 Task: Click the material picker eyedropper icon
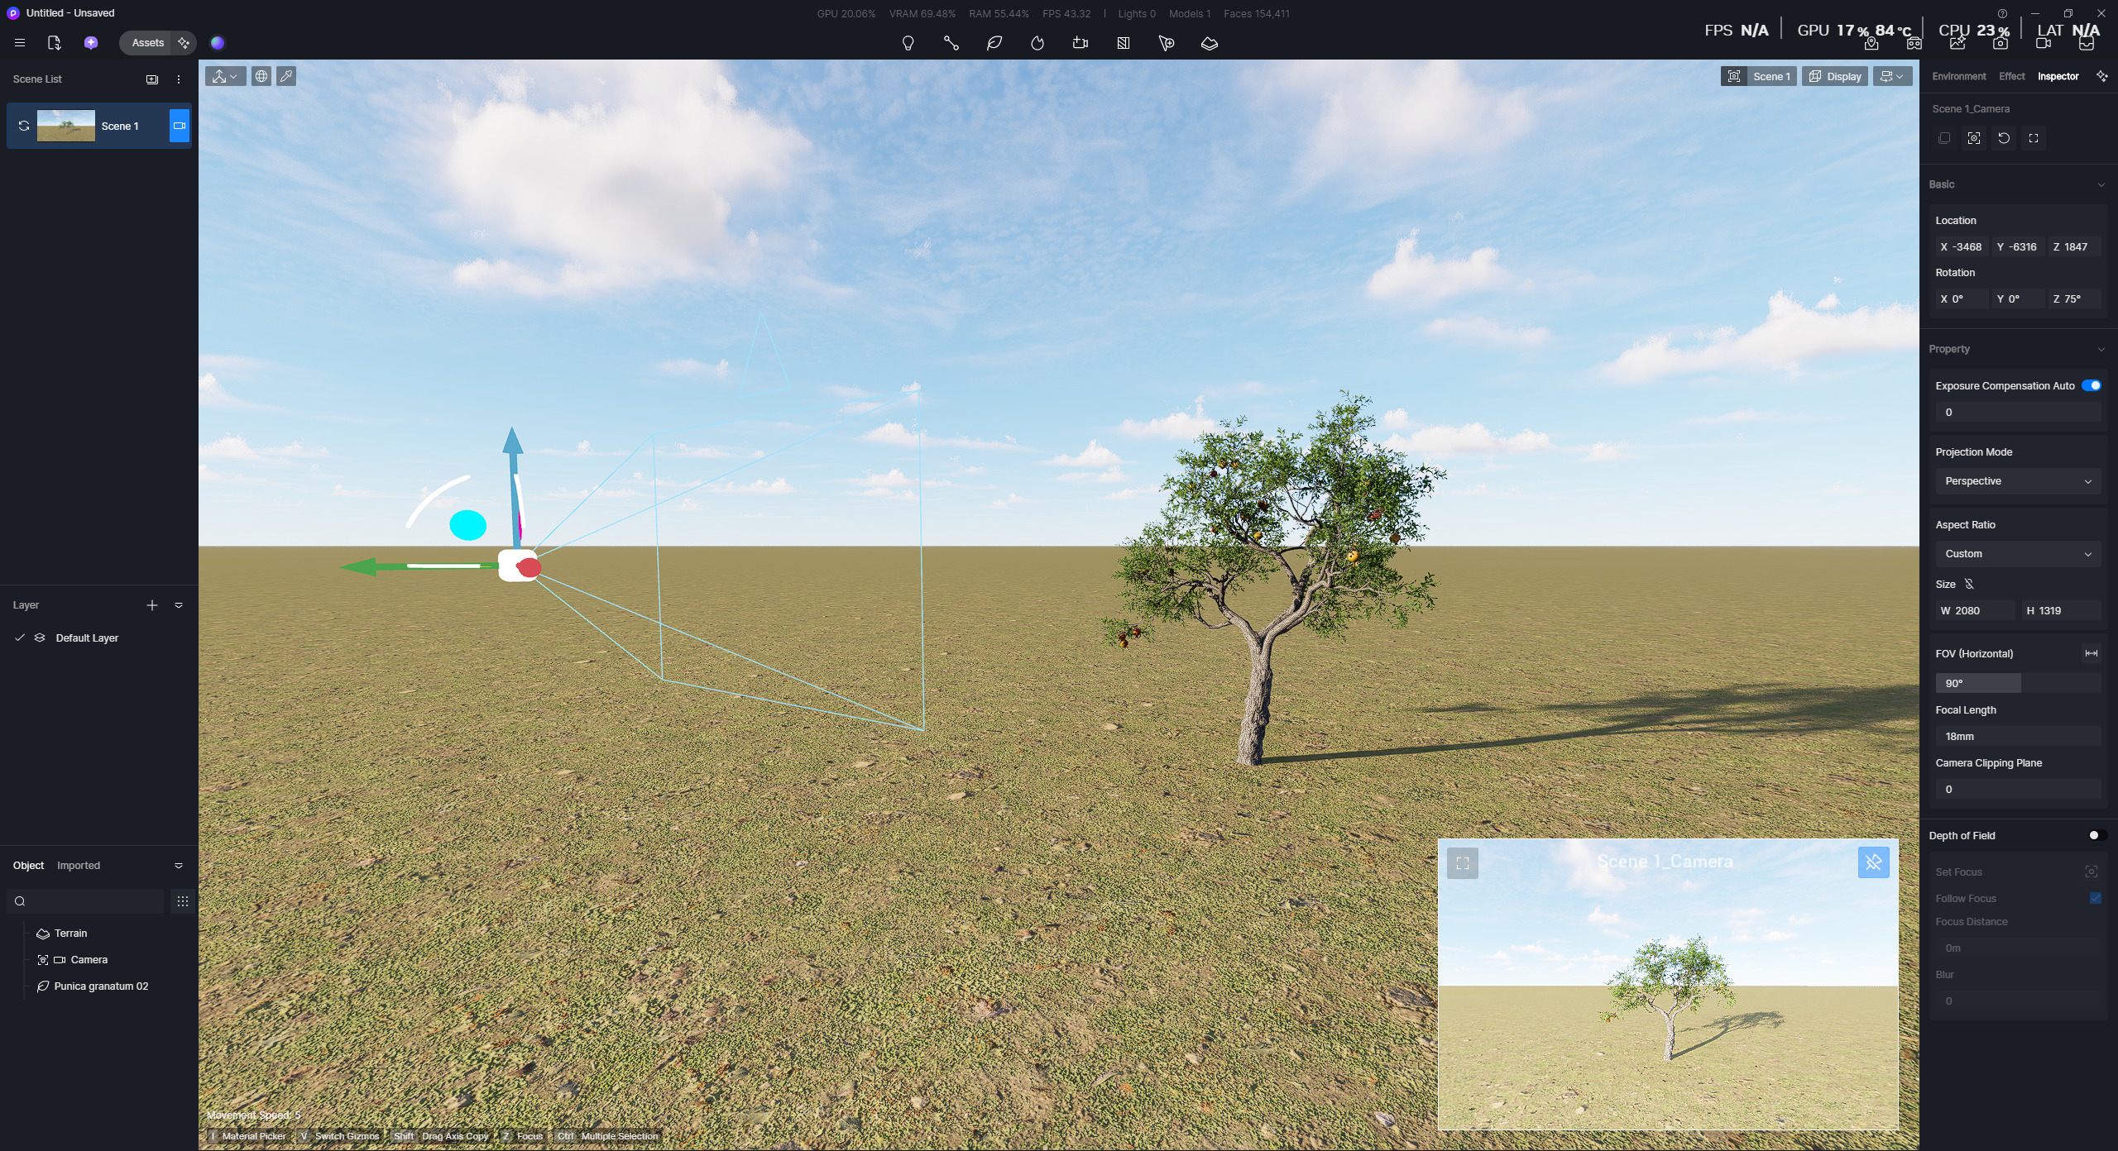tap(286, 76)
